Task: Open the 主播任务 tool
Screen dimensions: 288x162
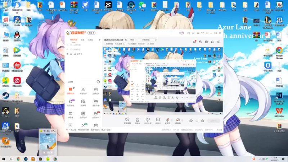Action: (x=96, y=91)
